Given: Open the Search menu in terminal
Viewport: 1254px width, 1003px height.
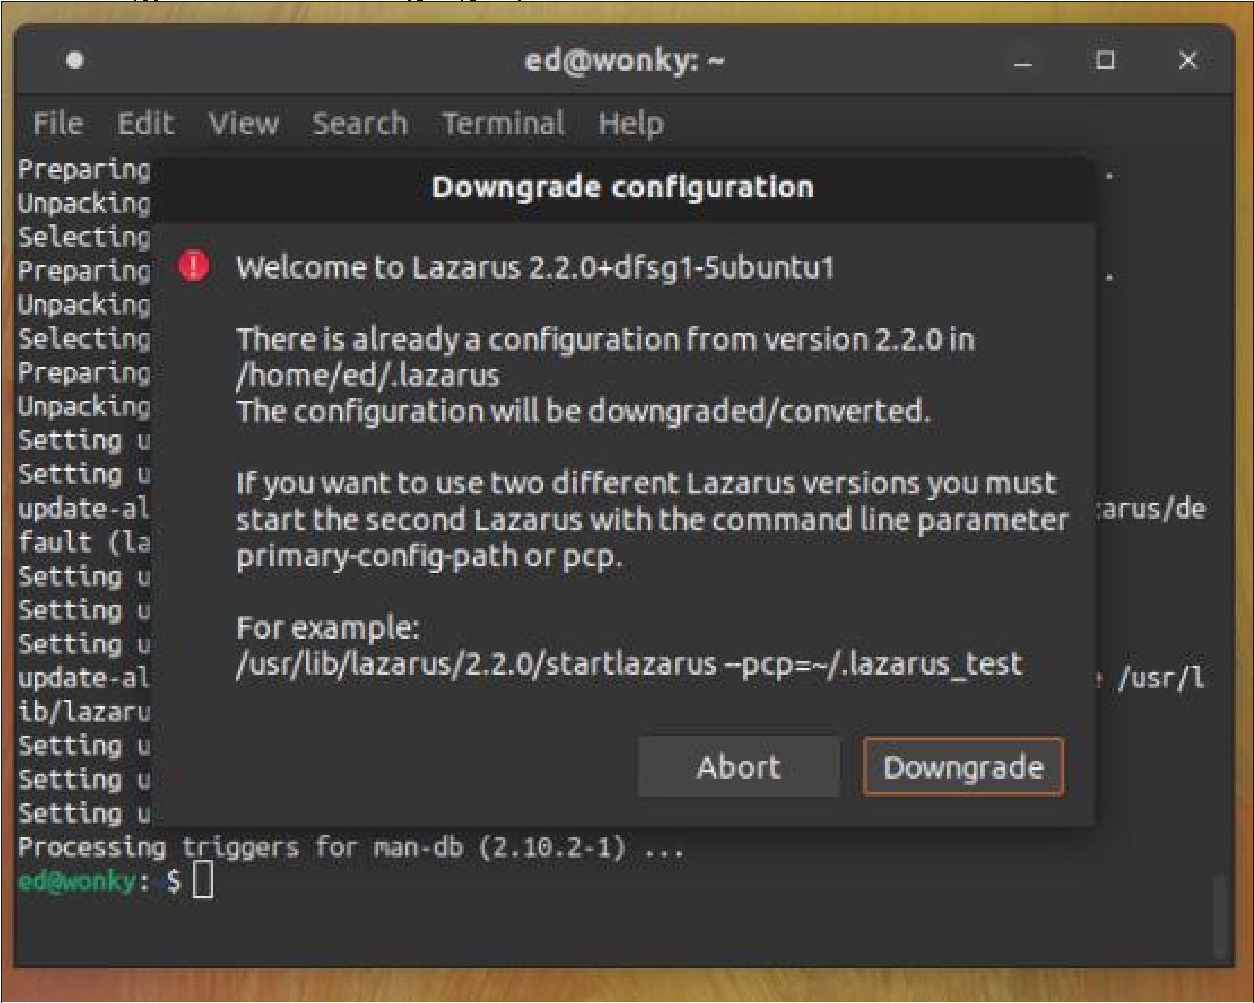Looking at the screenshot, I should click(359, 123).
